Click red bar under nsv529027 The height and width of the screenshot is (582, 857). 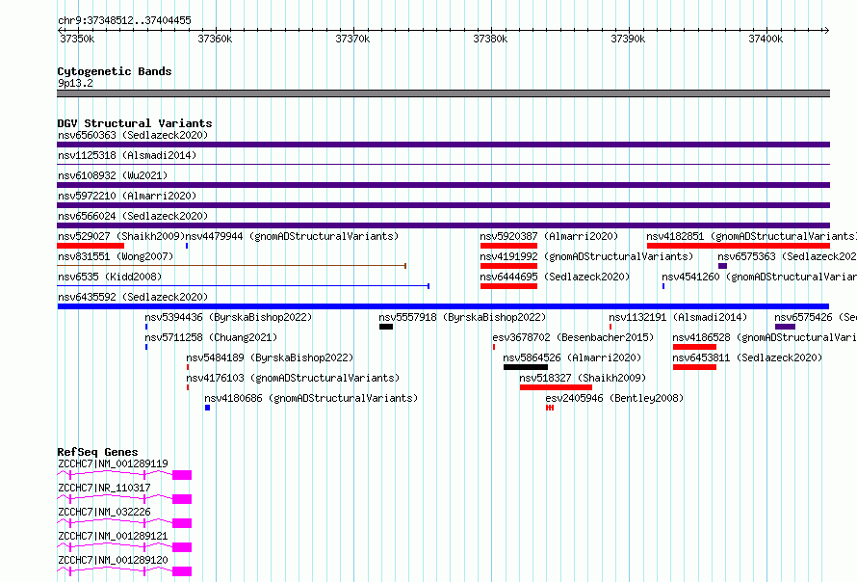point(91,246)
